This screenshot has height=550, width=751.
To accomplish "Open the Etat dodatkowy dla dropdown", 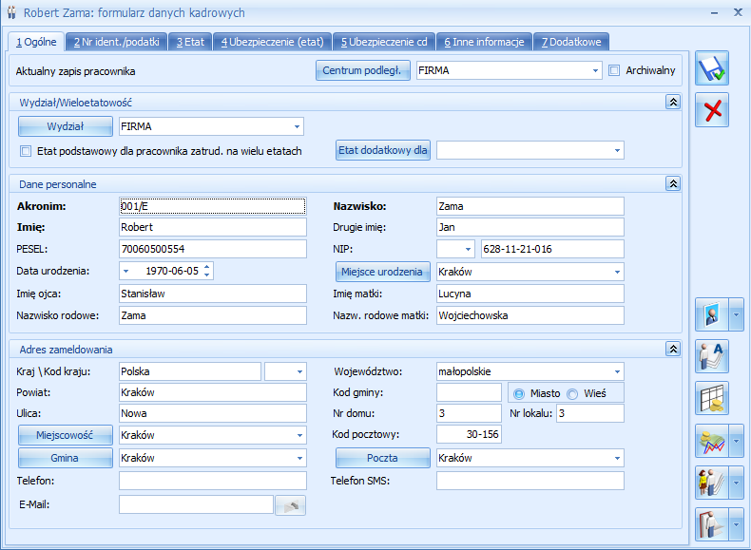I will (617, 150).
